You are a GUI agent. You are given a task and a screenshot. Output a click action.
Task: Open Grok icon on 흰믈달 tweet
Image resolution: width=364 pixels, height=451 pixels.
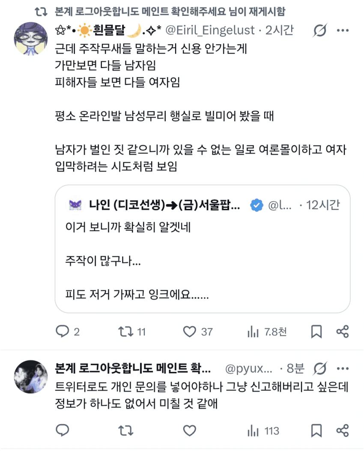(320, 30)
